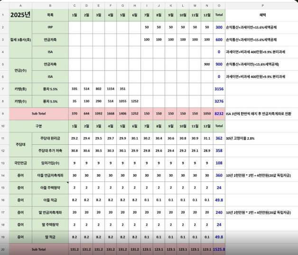Click the 딸 적금 label cell
The height and width of the screenshot is (255, 298).
[x=50, y=237]
